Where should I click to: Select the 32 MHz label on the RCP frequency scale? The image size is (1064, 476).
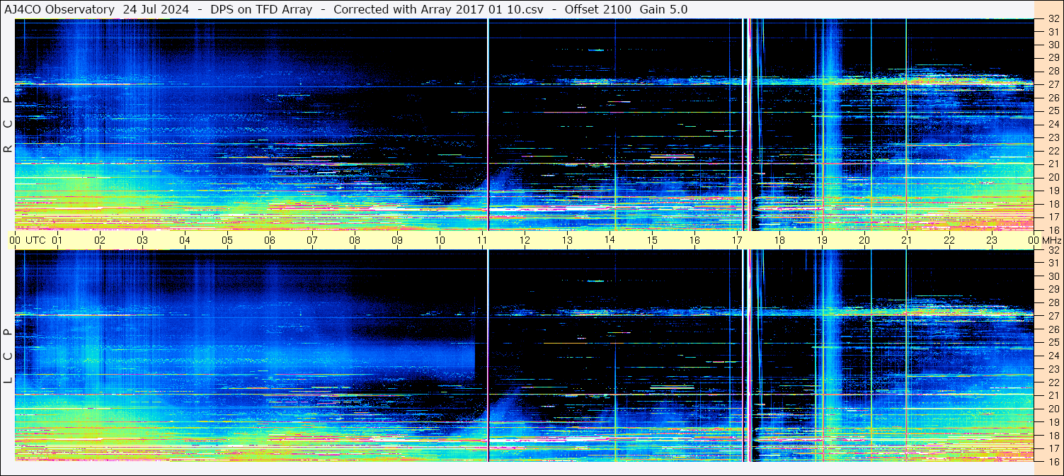[1053, 20]
